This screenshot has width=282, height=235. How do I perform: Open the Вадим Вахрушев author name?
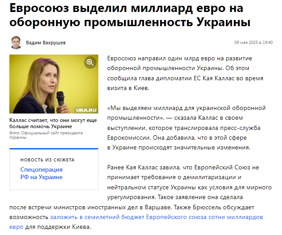click(x=46, y=43)
